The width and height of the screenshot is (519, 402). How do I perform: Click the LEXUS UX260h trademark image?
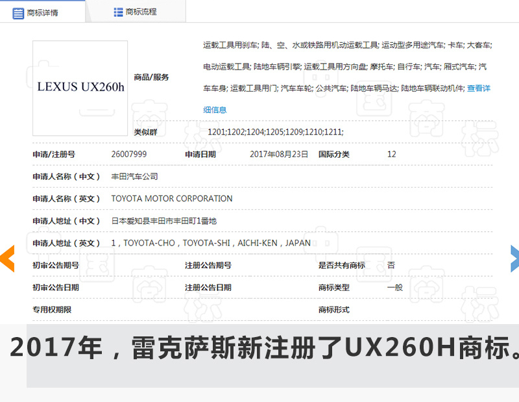point(80,88)
